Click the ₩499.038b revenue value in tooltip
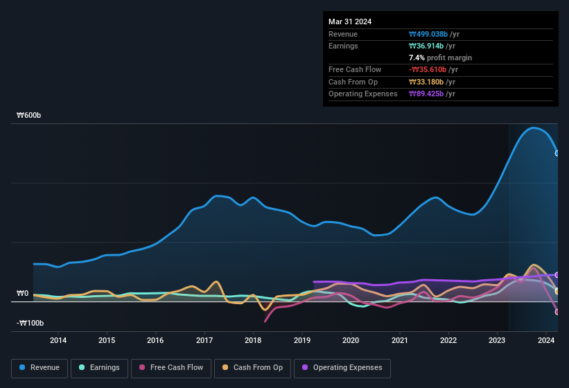This screenshot has width=569, height=388. click(x=428, y=34)
